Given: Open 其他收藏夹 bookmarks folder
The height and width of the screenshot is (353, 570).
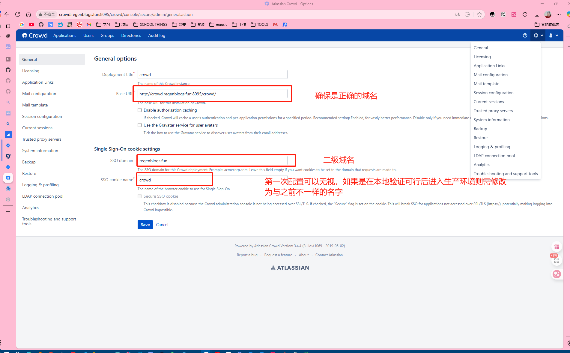Looking at the screenshot, I should 547,25.
